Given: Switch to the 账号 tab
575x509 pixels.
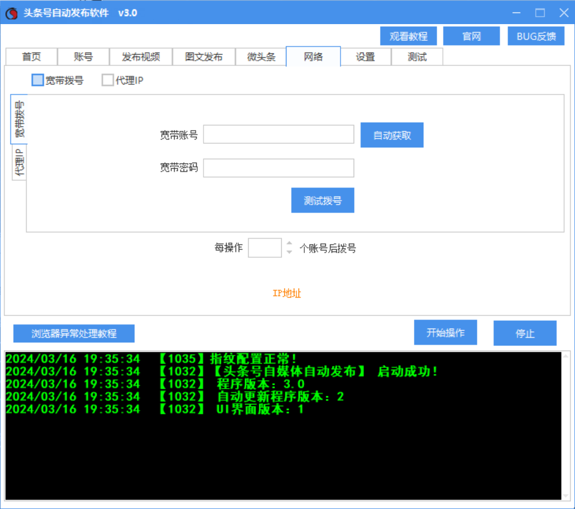Looking at the screenshot, I should click(83, 57).
